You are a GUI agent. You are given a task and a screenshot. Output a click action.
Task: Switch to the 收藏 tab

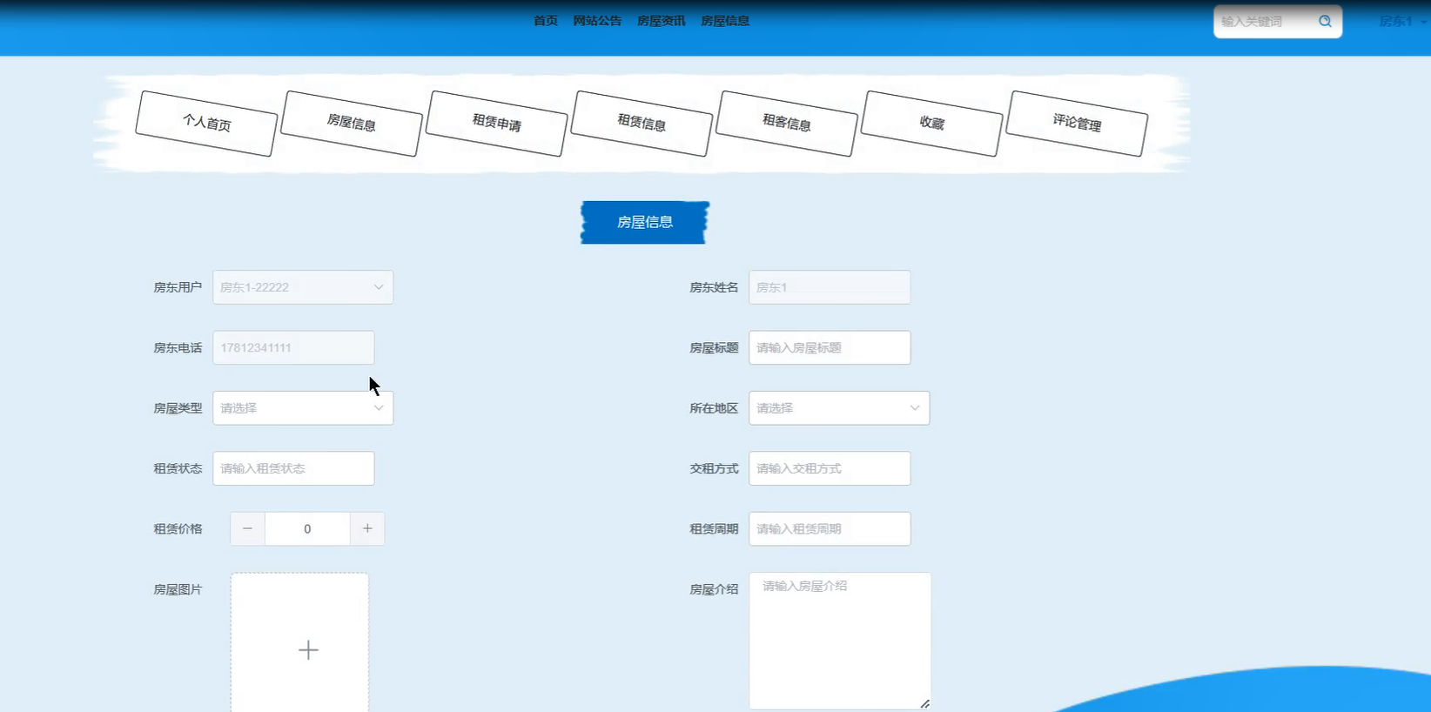pos(932,124)
